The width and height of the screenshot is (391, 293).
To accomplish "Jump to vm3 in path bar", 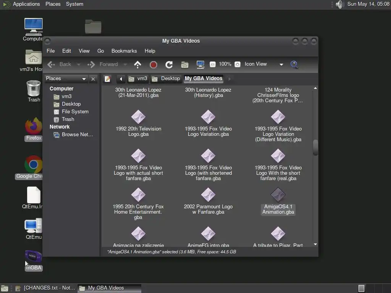I will (138, 79).
